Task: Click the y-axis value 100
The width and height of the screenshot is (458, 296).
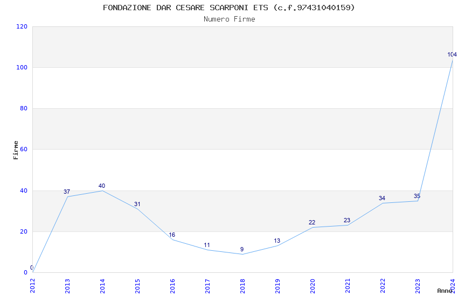Action: point(22,67)
